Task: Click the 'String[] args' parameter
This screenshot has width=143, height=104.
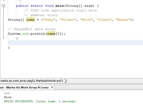Action: [x=80, y=6]
